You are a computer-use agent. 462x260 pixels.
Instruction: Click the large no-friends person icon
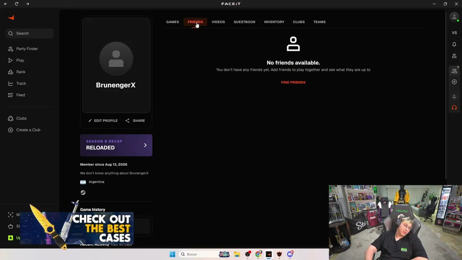(x=293, y=44)
